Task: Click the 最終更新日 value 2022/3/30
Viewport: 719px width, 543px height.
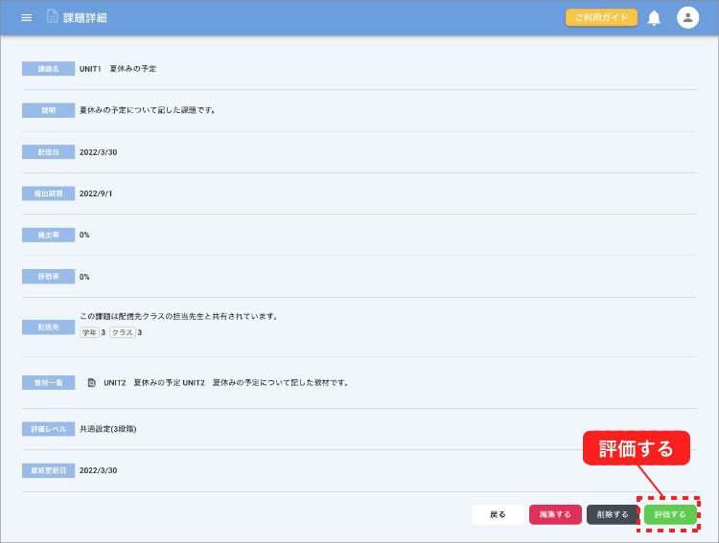Action: 98,470
